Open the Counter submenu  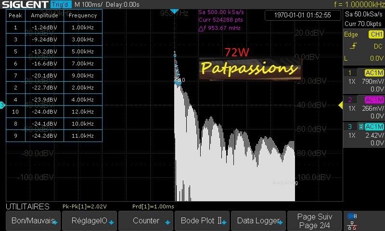146,221
